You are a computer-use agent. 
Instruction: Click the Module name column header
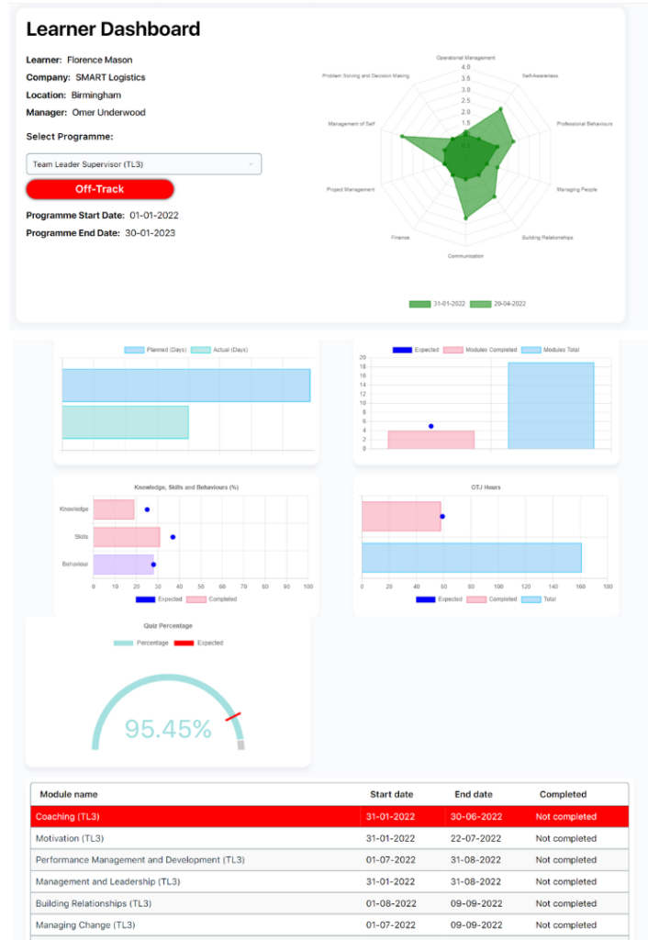[69, 794]
